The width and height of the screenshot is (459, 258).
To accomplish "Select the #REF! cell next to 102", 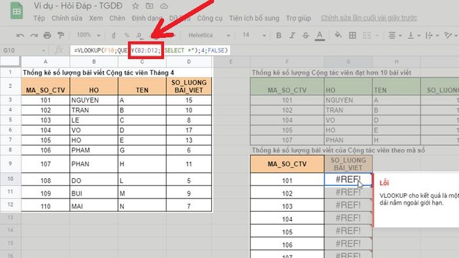I will (x=348, y=193).
